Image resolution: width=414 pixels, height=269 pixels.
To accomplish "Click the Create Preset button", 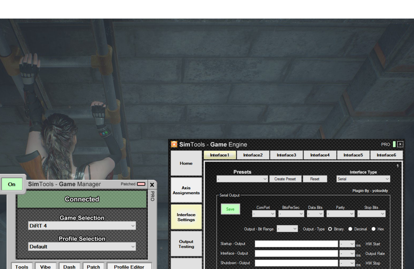I will [285, 179].
